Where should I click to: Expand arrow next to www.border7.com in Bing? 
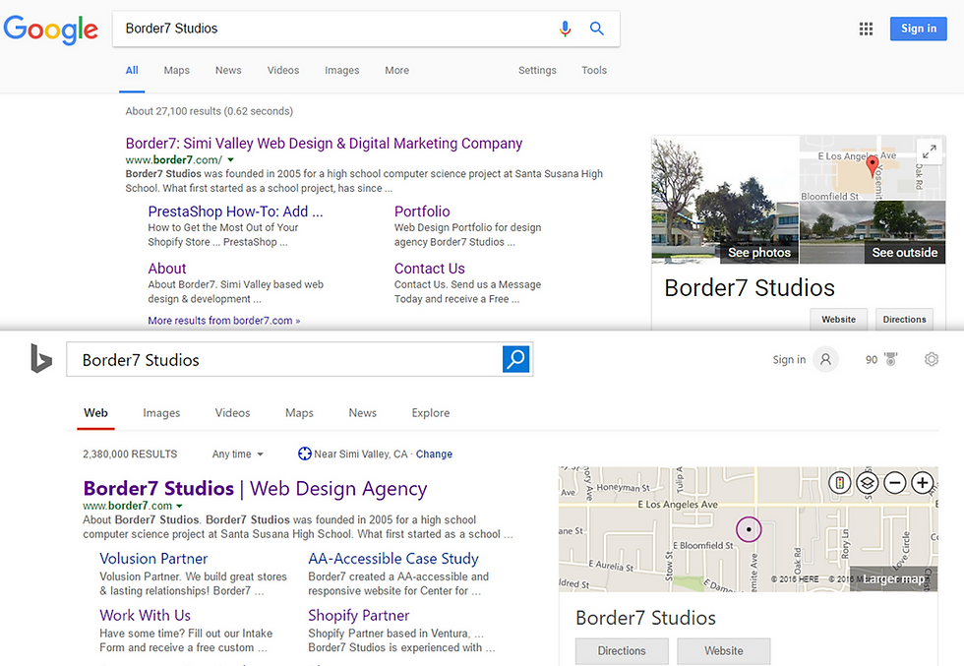179,506
